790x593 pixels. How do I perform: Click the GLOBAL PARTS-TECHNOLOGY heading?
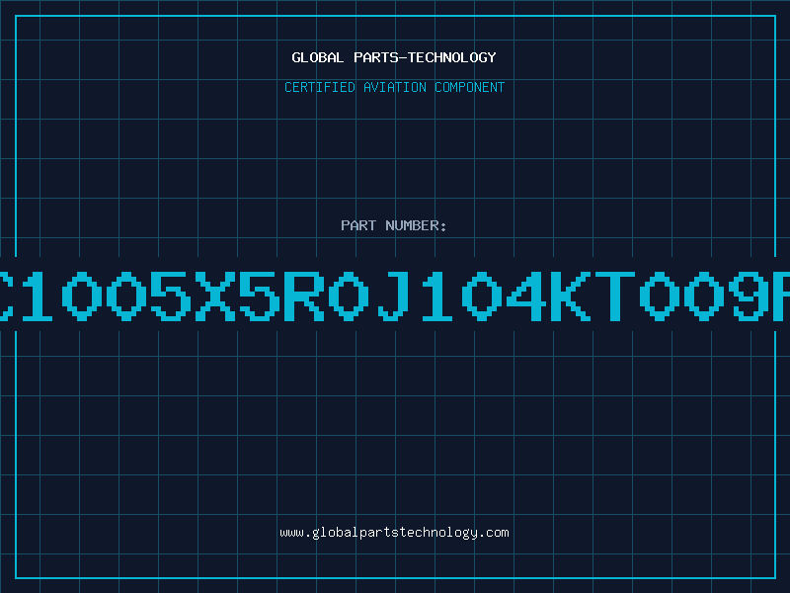tap(394, 58)
